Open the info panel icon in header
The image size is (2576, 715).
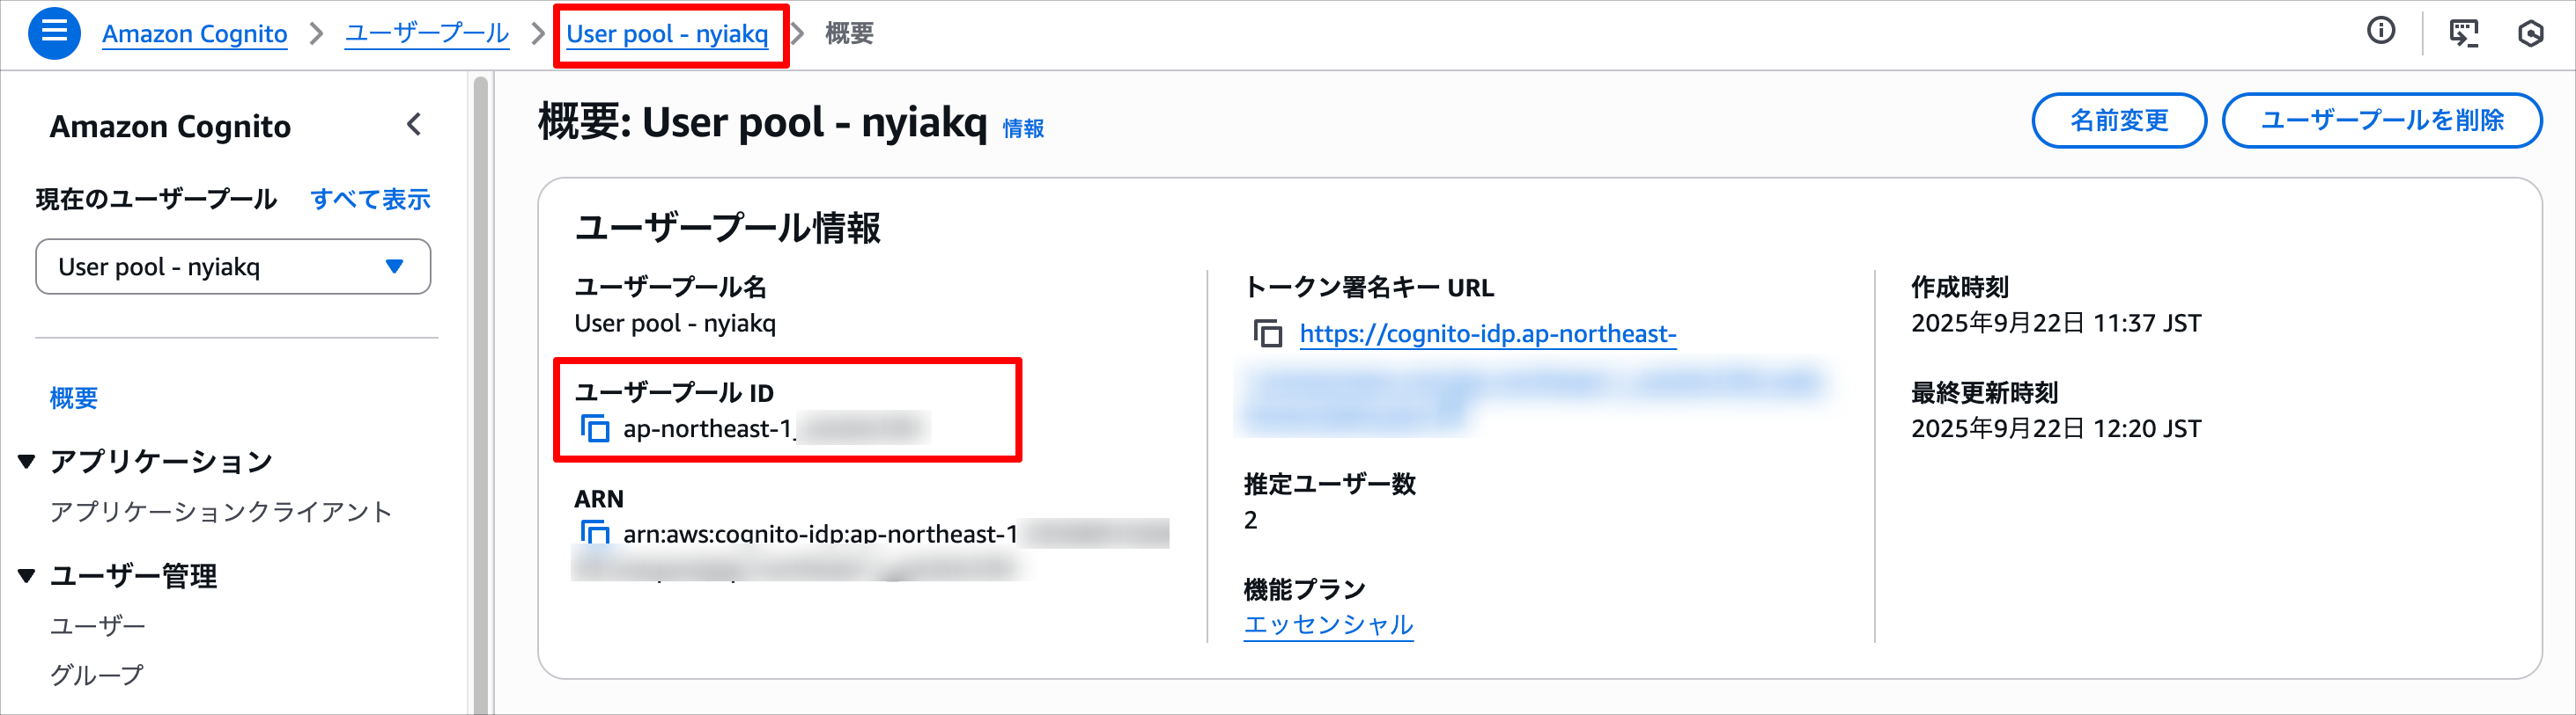click(2381, 32)
